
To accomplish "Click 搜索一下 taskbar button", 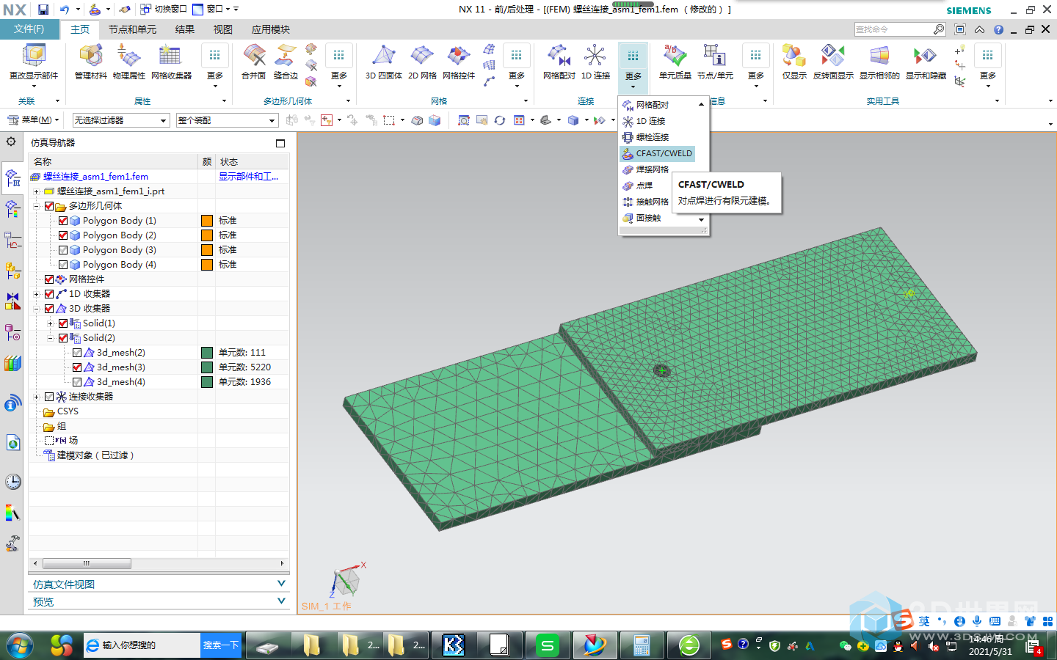I will click(x=221, y=645).
